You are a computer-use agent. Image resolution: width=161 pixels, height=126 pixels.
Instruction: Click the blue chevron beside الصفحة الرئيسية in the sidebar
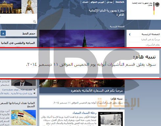click(x=130, y=34)
